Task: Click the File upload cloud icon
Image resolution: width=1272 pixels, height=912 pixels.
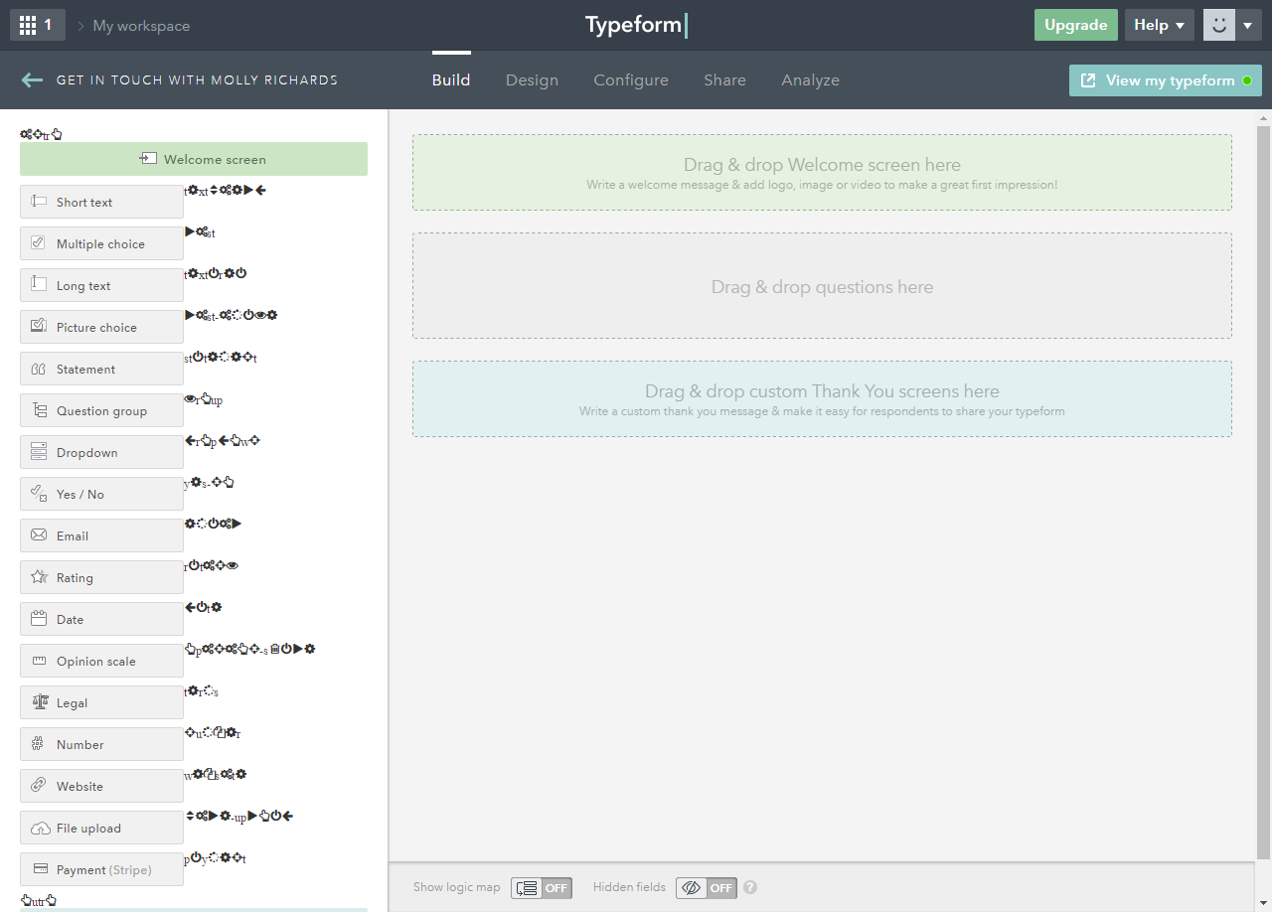Action: [x=40, y=828]
